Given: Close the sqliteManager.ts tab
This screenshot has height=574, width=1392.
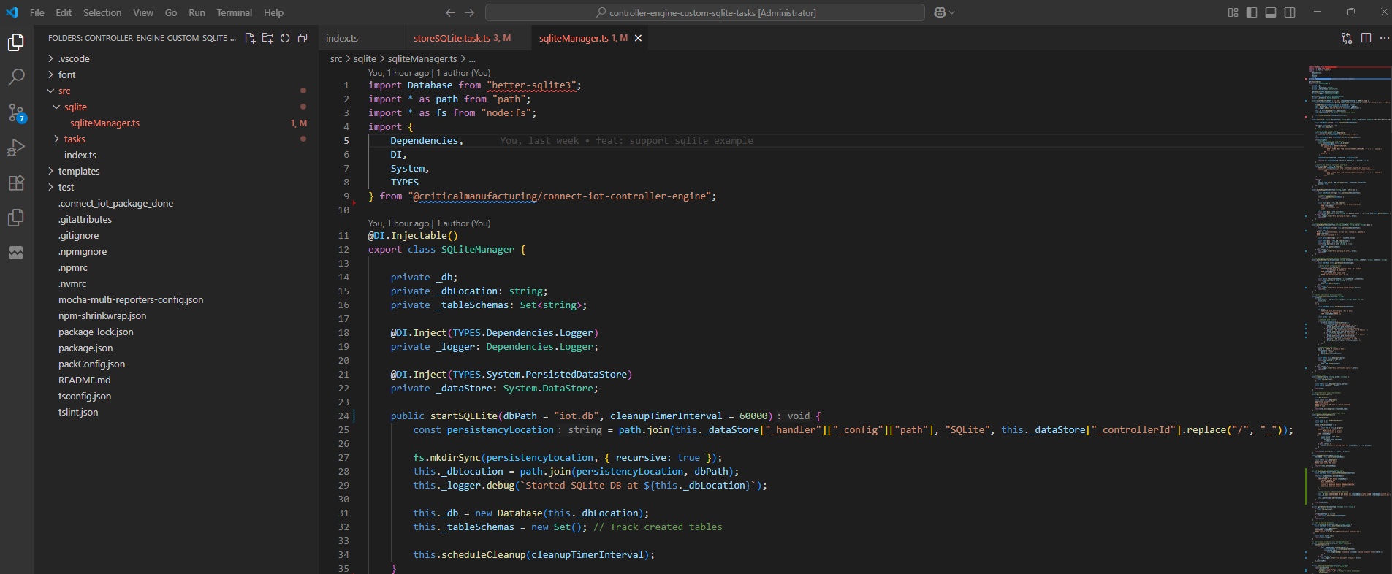Looking at the screenshot, I should click(x=638, y=38).
